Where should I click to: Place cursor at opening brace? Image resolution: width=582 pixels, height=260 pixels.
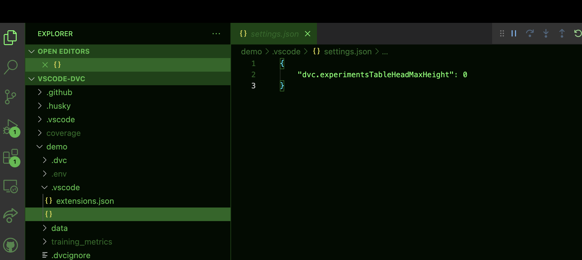tap(282, 64)
